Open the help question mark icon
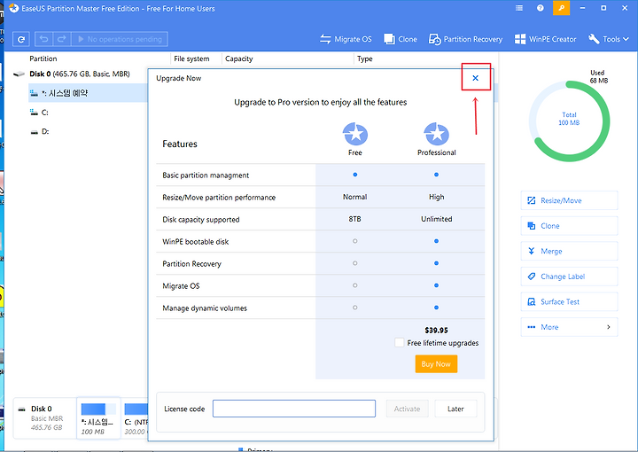Screen dimensions: 638x452 540,8
